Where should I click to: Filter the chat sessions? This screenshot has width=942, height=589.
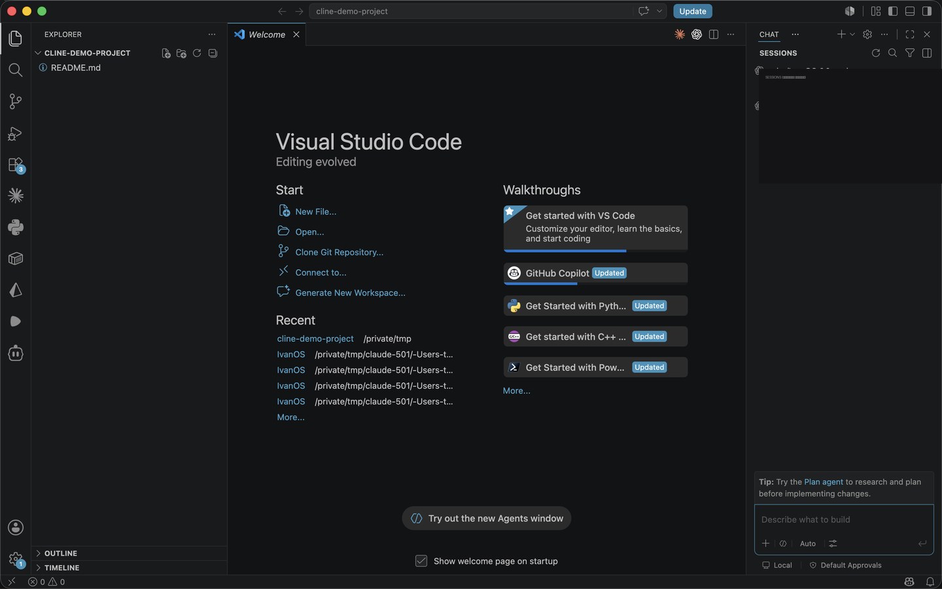[910, 53]
